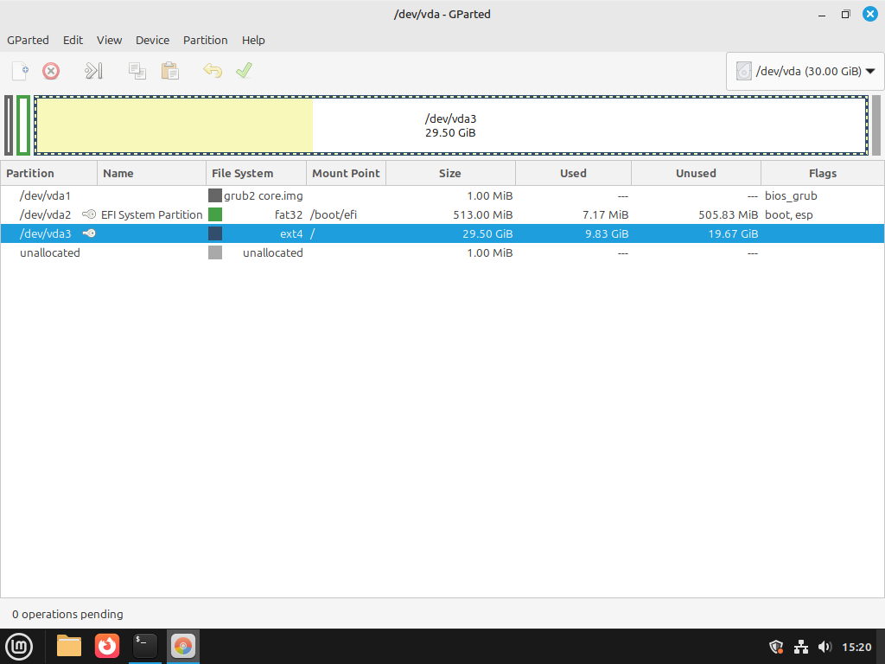Open the Partition menu
The image size is (885, 664).
pyautogui.click(x=205, y=40)
